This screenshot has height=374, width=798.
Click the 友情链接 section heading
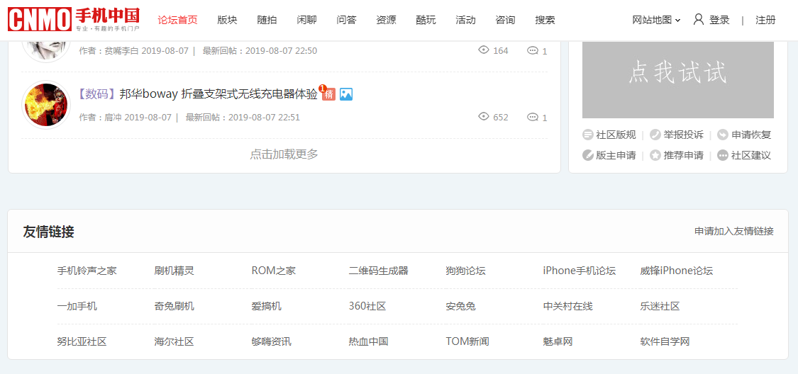48,232
